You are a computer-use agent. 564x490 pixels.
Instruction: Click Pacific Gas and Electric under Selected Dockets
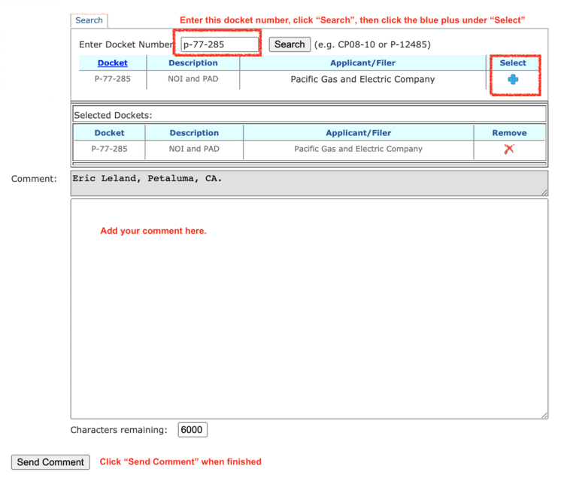pos(358,149)
